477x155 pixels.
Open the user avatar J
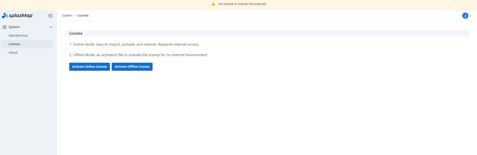pyautogui.click(x=465, y=16)
